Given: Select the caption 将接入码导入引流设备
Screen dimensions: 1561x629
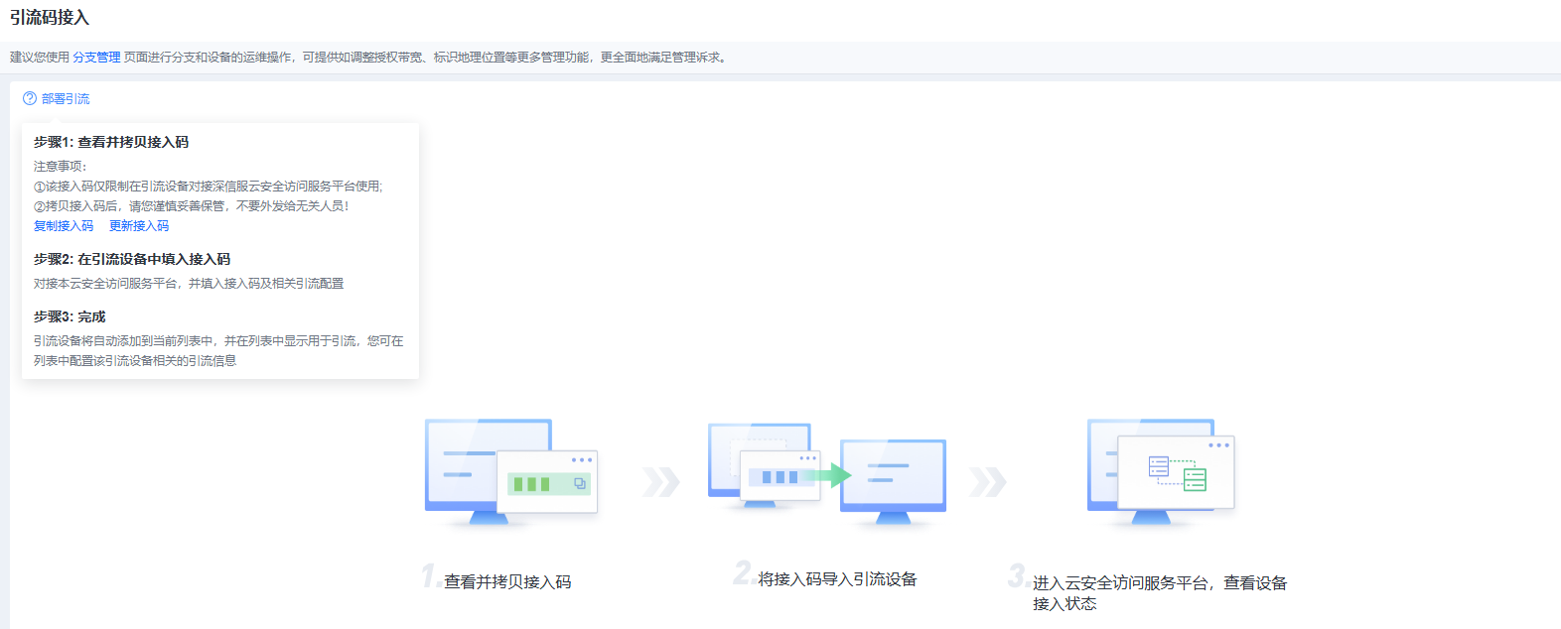Looking at the screenshot, I should tap(837, 579).
